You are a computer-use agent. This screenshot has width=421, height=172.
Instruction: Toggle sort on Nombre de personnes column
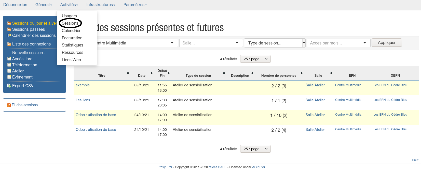coord(302,73)
